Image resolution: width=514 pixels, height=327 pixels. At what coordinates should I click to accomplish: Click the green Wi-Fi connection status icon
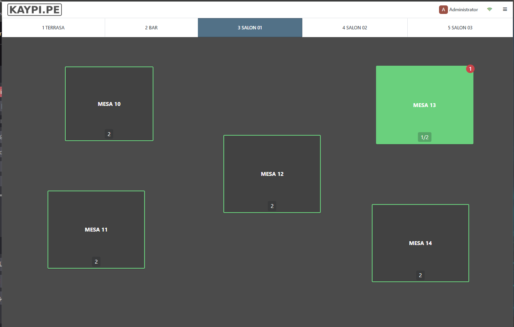[490, 9]
